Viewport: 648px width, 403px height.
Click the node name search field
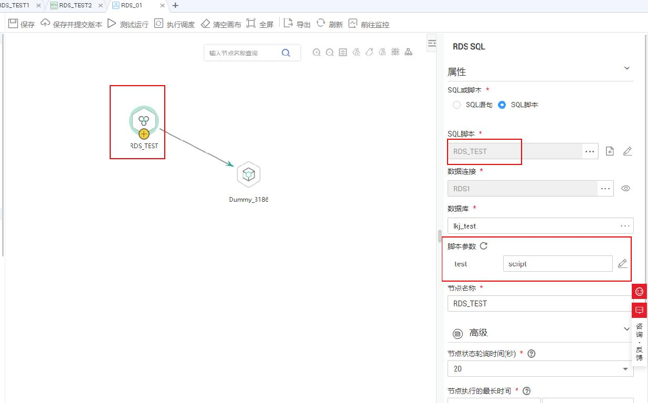point(242,53)
